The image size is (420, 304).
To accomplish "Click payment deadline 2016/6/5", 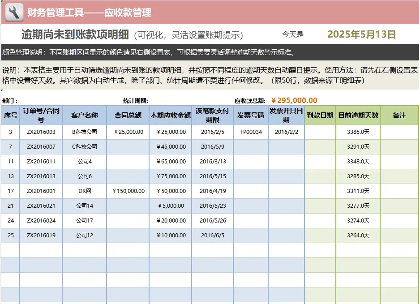I will click(x=213, y=235).
